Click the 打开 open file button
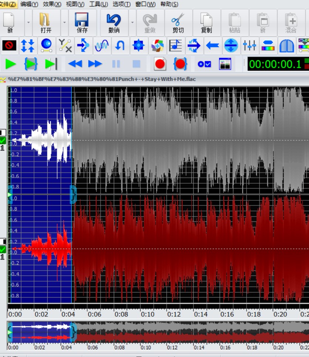The image size is (309, 357). point(46,23)
